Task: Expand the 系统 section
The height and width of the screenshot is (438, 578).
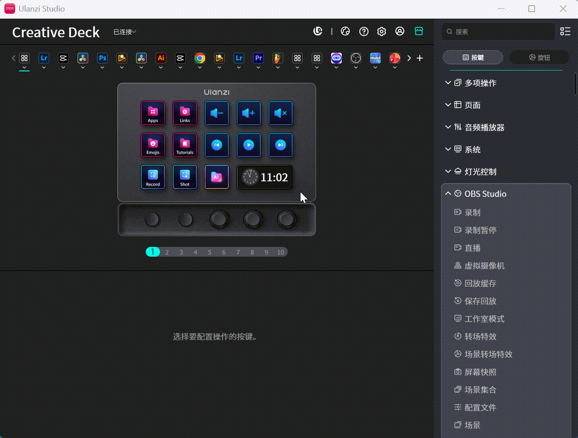Action: click(x=472, y=149)
